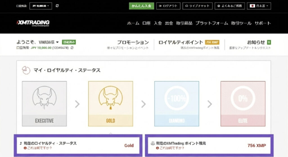
Task: Click the 756 XMP loyalty points badge
Action: pos(212,43)
